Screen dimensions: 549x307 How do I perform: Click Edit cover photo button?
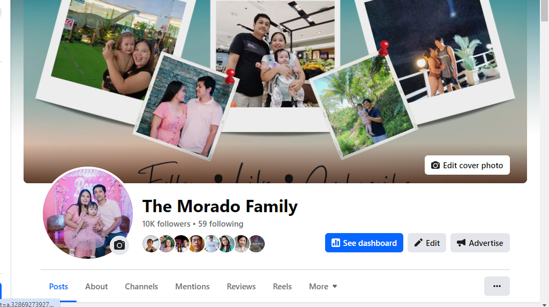pyautogui.click(x=467, y=165)
